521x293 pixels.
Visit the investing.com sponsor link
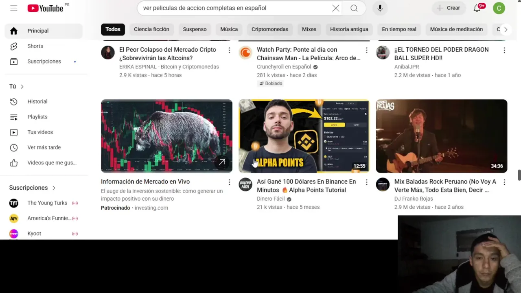pos(151,208)
